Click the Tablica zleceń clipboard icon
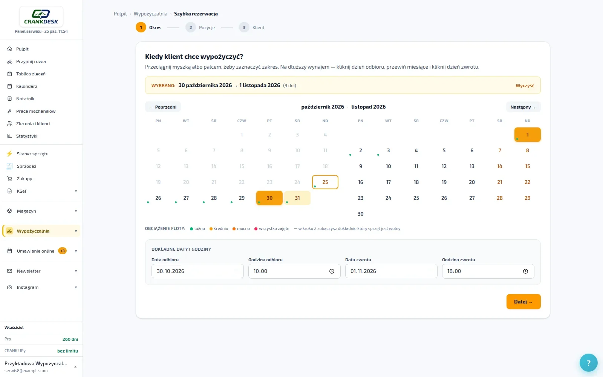This screenshot has height=377, width=603. 10,74
